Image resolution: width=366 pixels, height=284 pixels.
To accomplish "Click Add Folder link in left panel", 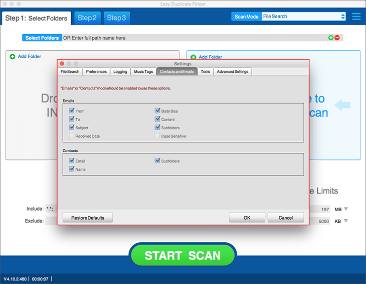I will 30,56.
